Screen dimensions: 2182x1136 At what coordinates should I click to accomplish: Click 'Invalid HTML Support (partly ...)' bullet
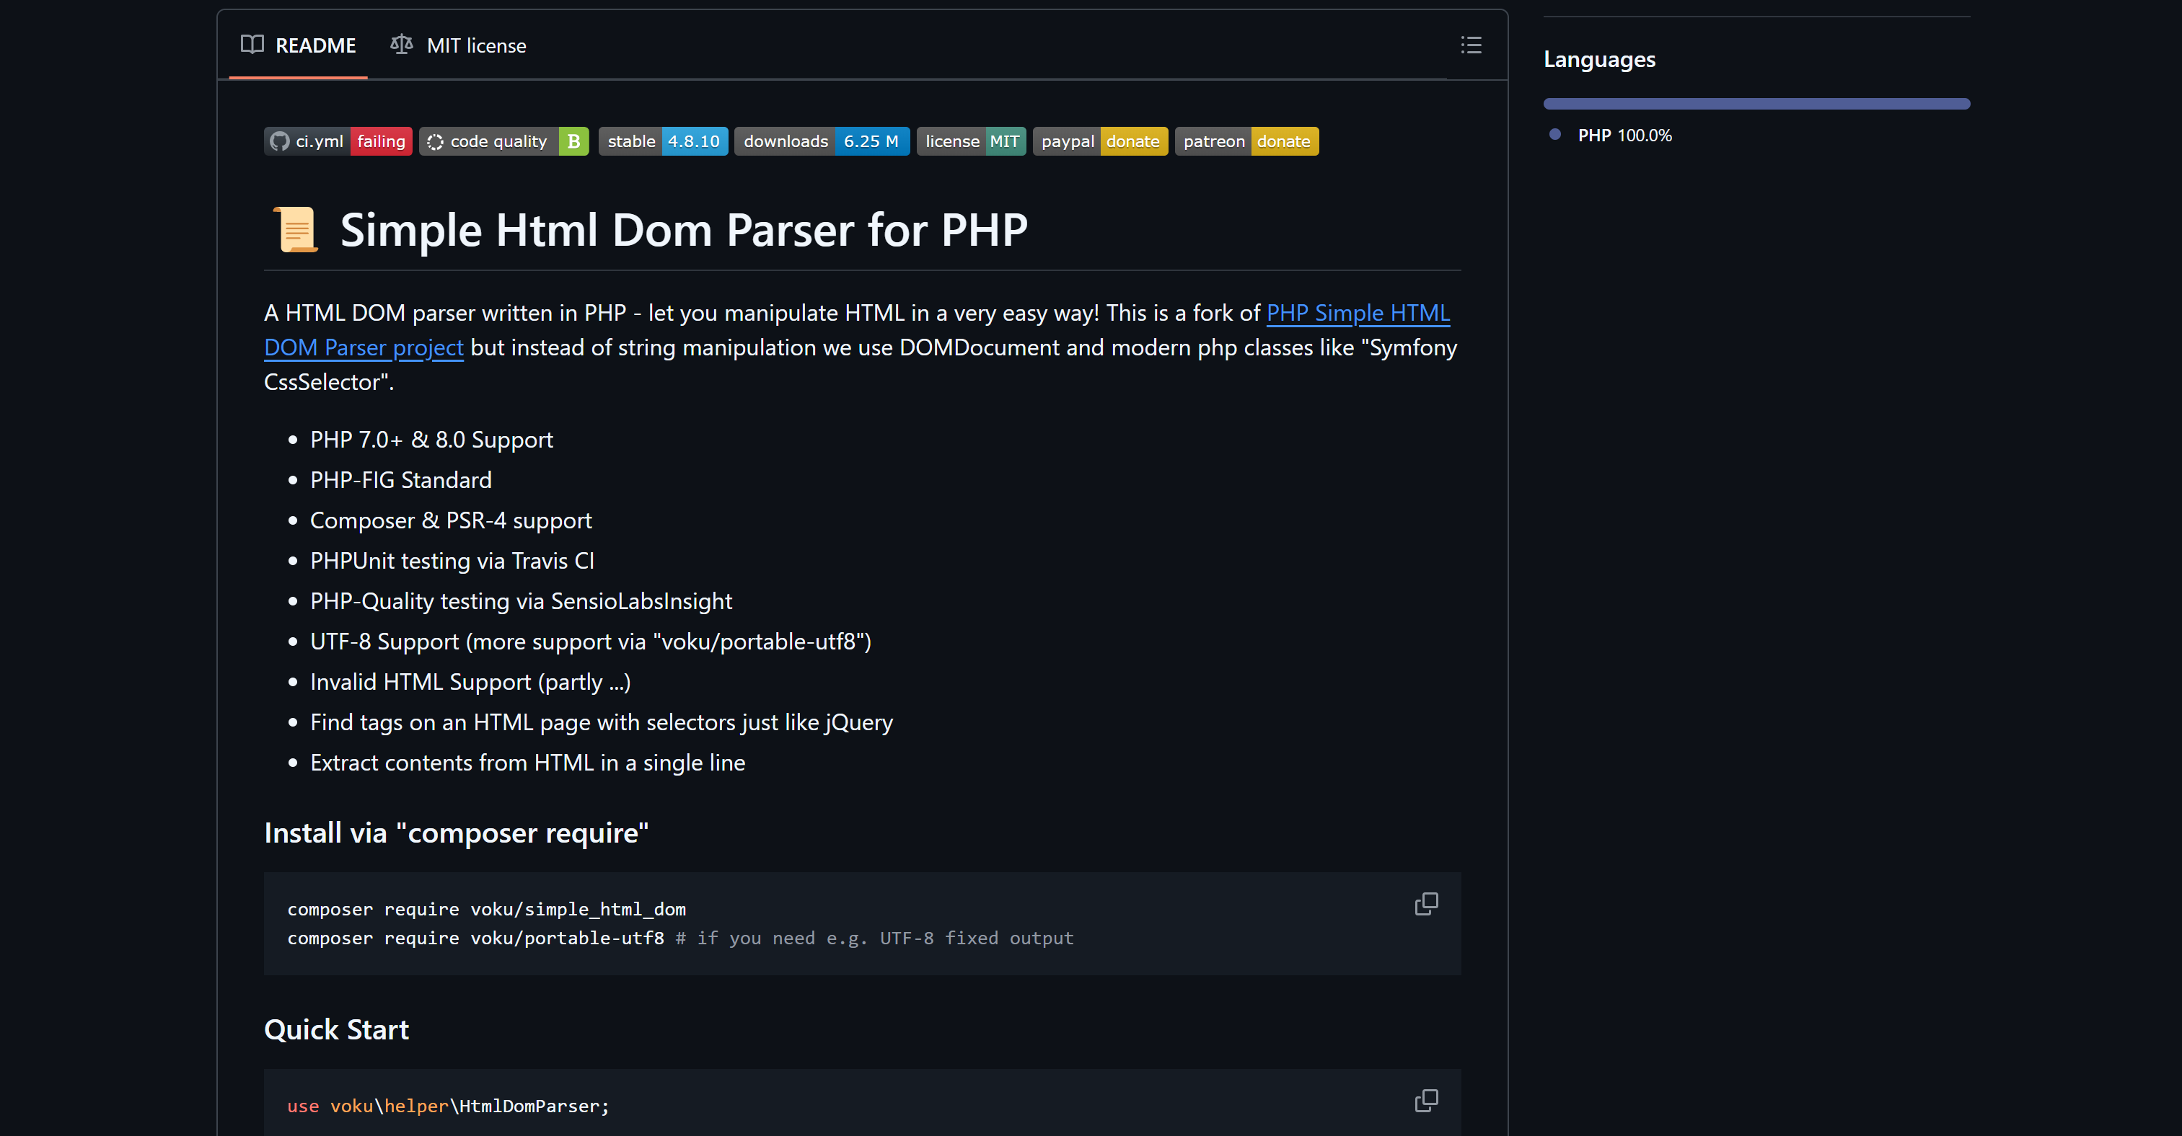(470, 683)
